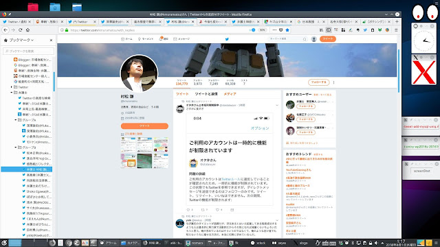Select the ツイート tab on the profile timeline
440x247 pixels.
[182, 94]
